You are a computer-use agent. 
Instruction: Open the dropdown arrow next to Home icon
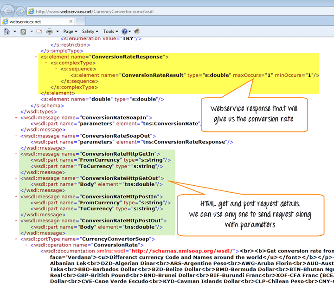point(15,31)
